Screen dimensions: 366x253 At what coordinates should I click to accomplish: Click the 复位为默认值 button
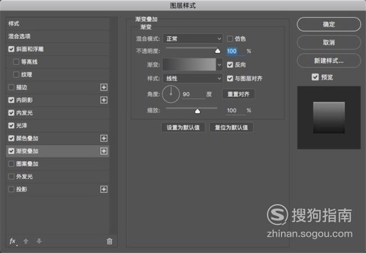click(x=231, y=128)
